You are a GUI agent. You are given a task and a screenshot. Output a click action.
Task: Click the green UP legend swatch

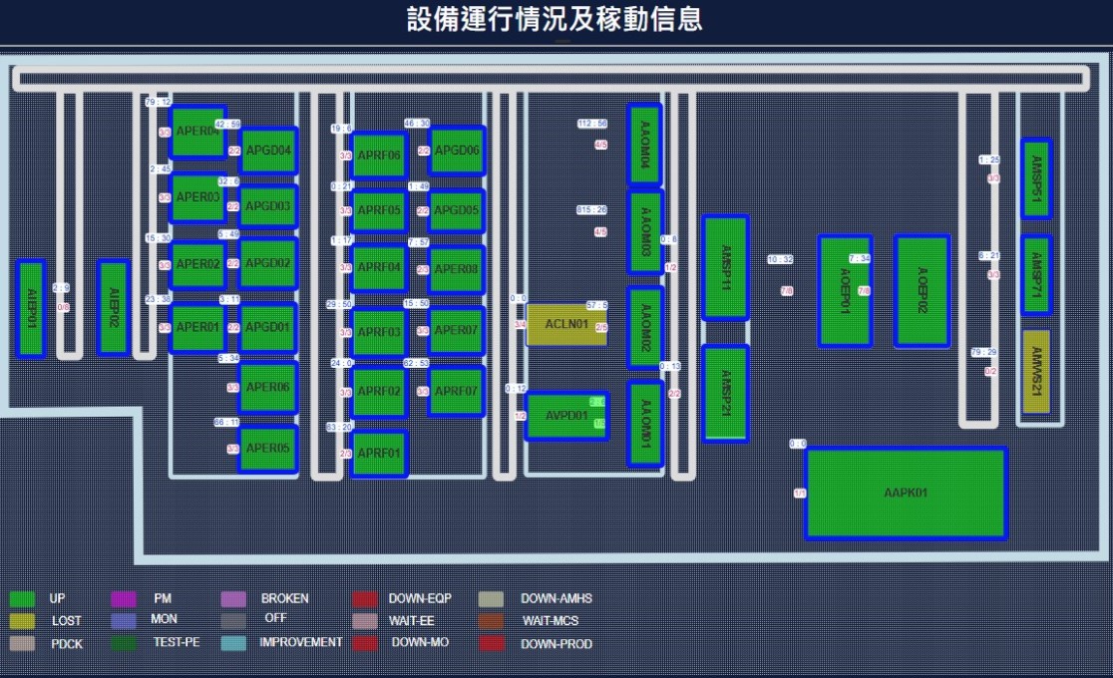coord(22,599)
